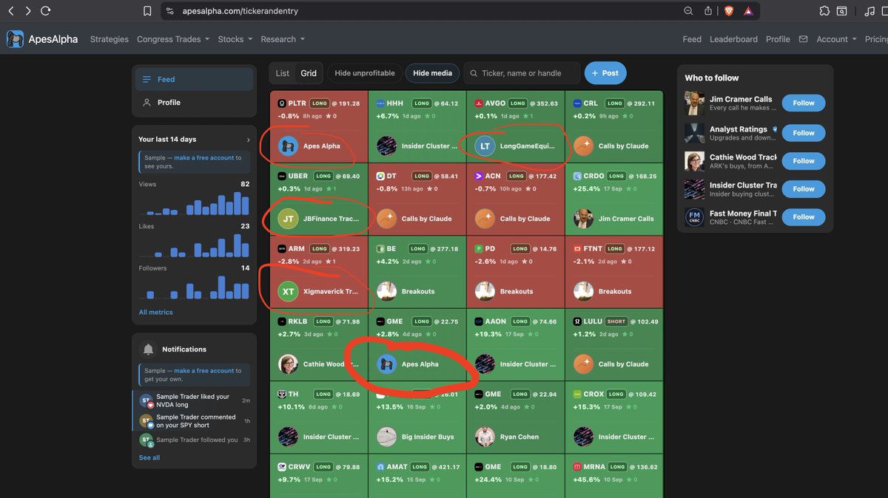
Task: Click Calls by Claude avatar on CRL card
Action: pyautogui.click(x=583, y=146)
